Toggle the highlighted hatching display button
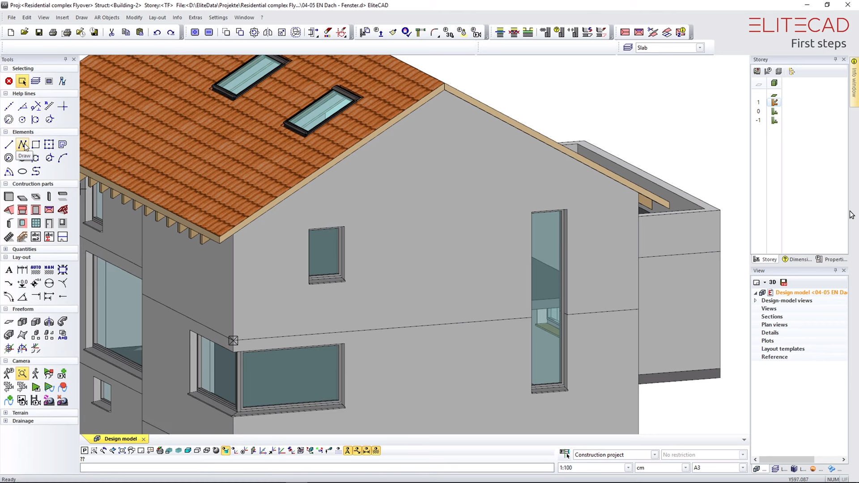Image resolution: width=859 pixels, height=483 pixels. pos(376,450)
